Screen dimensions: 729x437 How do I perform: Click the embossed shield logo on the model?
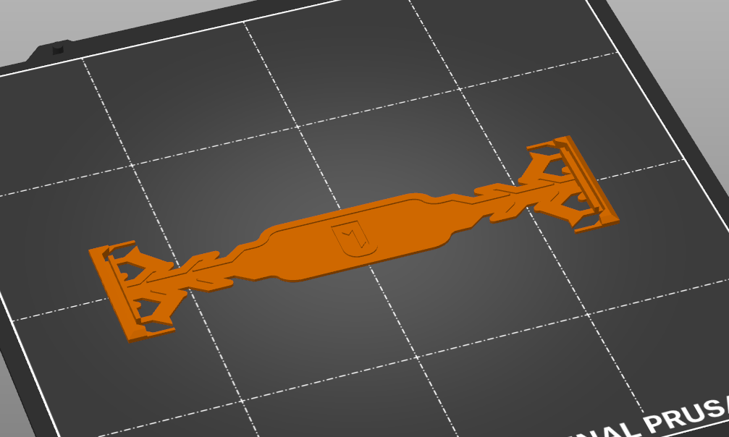pos(354,239)
